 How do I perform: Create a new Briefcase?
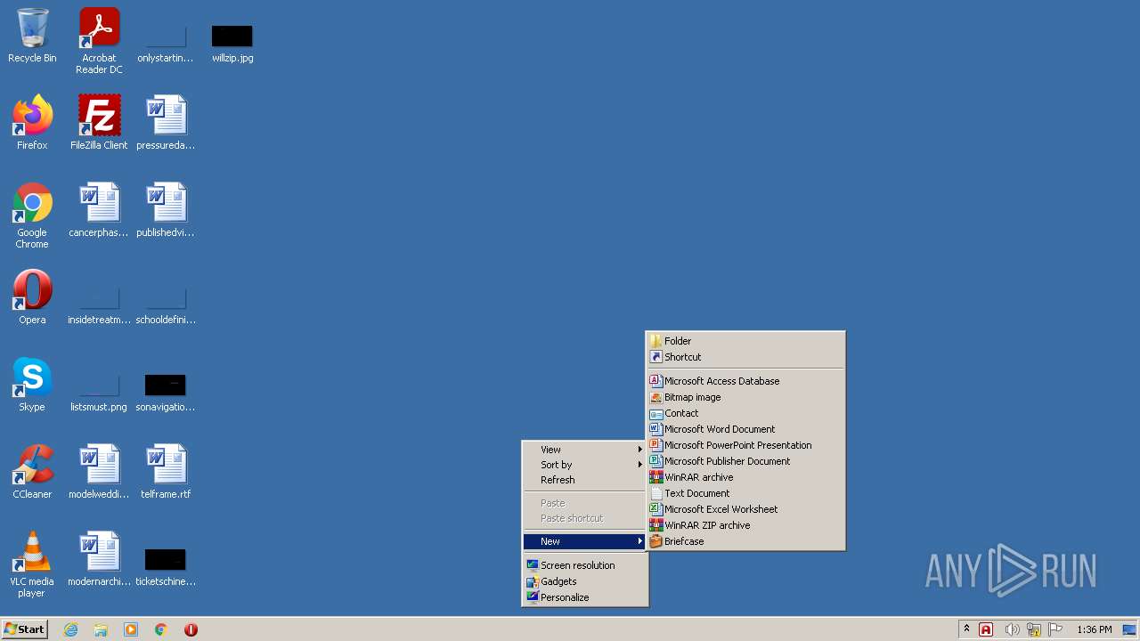(745, 541)
